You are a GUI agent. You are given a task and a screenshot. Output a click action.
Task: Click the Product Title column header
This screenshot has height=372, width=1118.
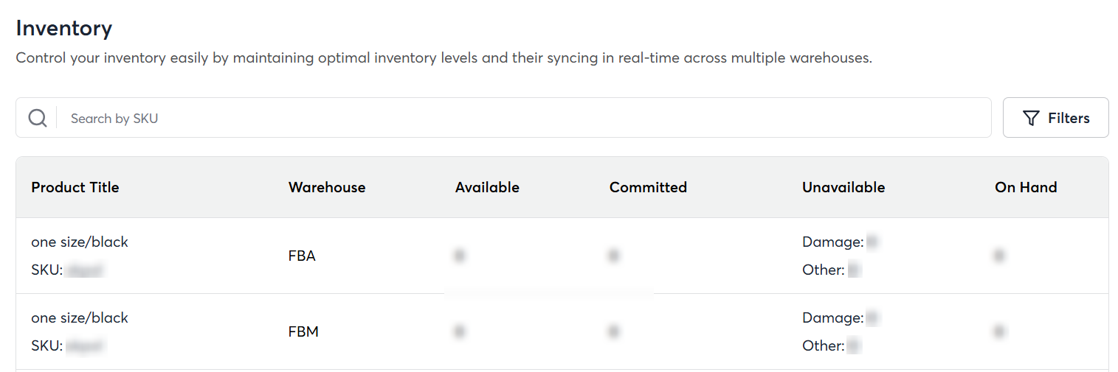pos(75,187)
